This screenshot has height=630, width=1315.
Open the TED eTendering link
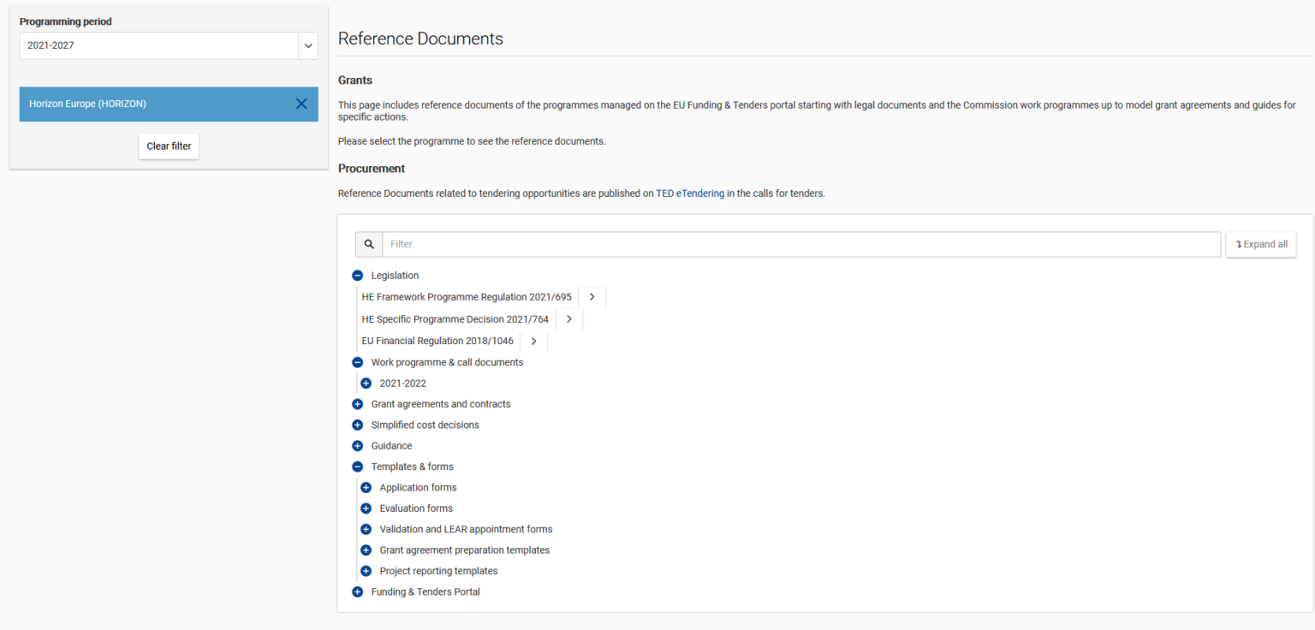(690, 193)
